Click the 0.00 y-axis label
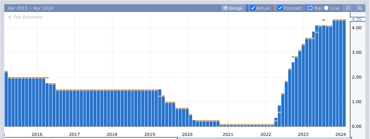This screenshot has width=370, height=139. pyautogui.click(x=356, y=127)
